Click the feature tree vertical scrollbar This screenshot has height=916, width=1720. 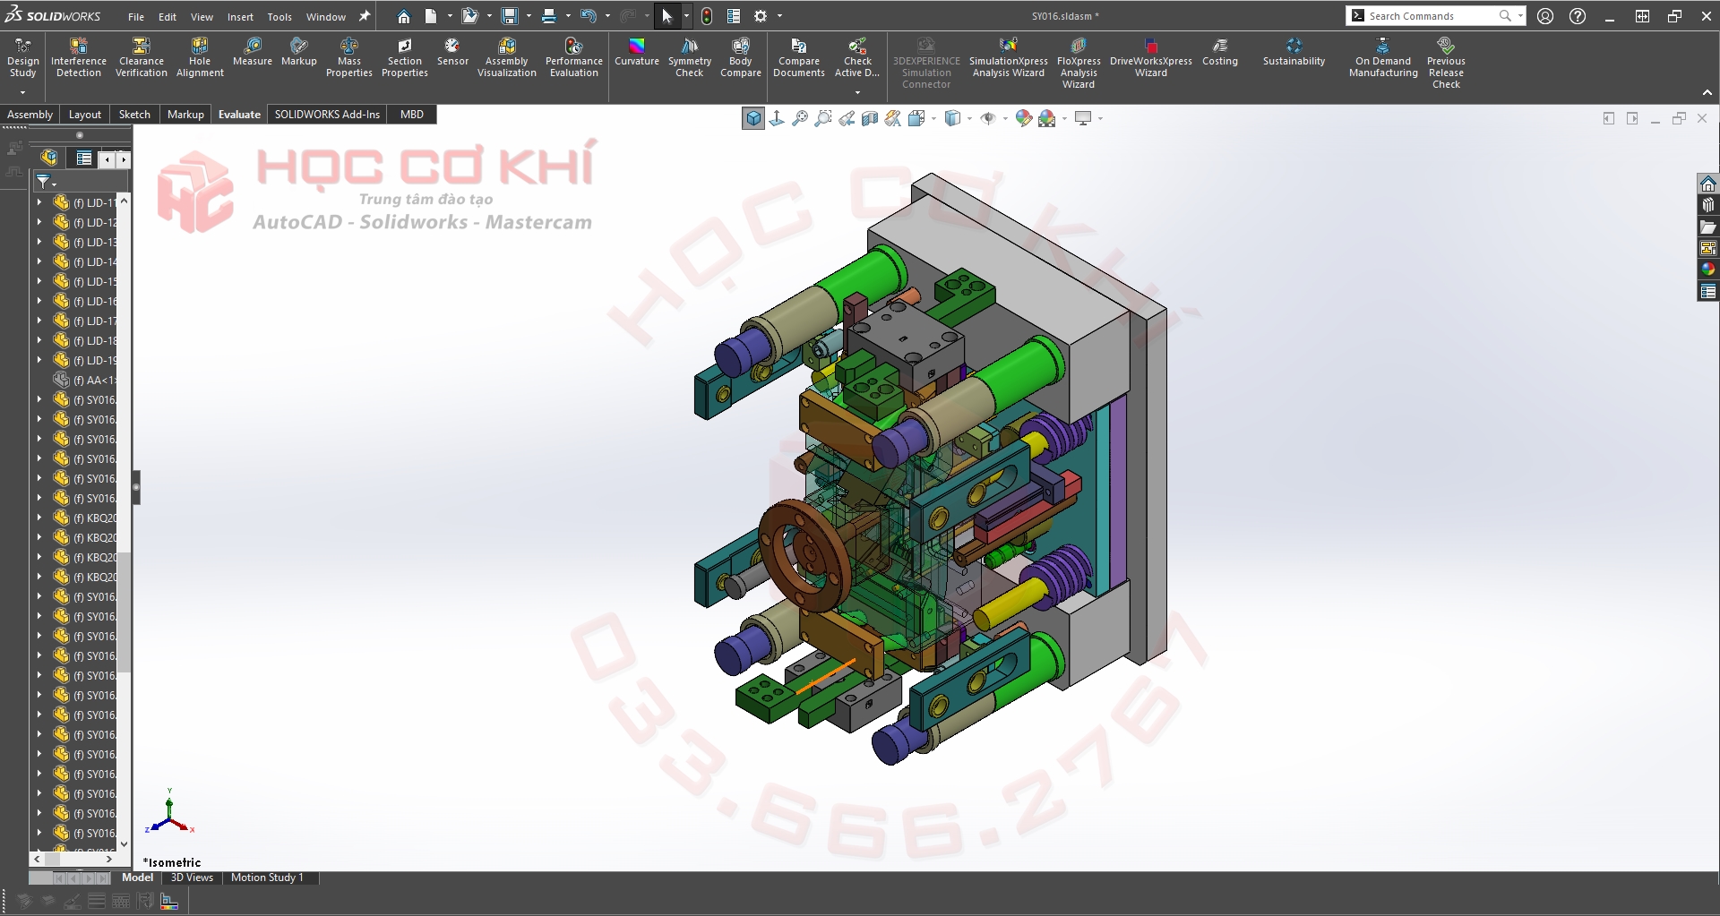[x=125, y=613]
